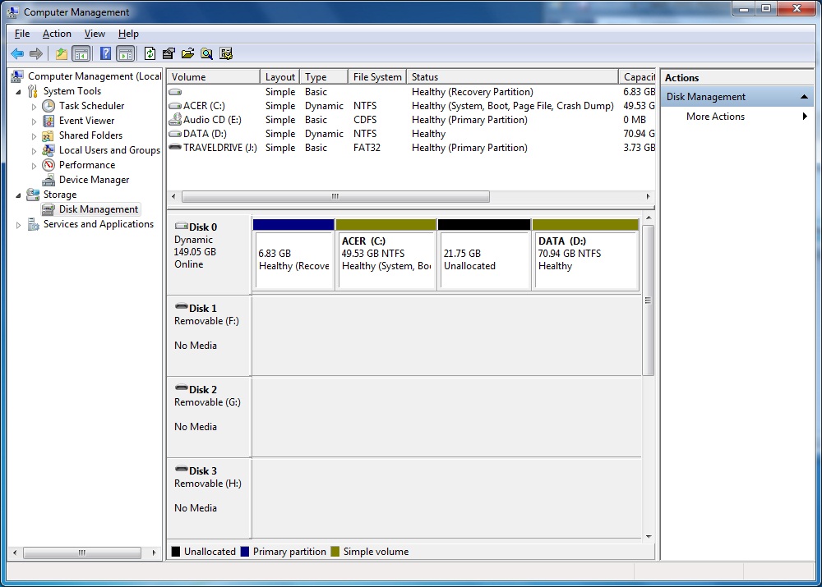Collapse the System Tools node
Screen dimensions: 822x587
[18, 90]
